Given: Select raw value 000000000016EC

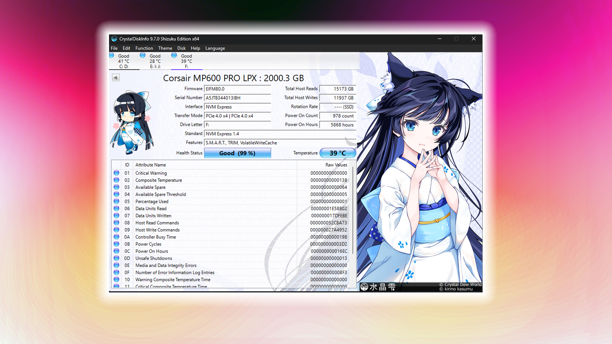Looking at the screenshot, I should pyautogui.click(x=329, y=251).
